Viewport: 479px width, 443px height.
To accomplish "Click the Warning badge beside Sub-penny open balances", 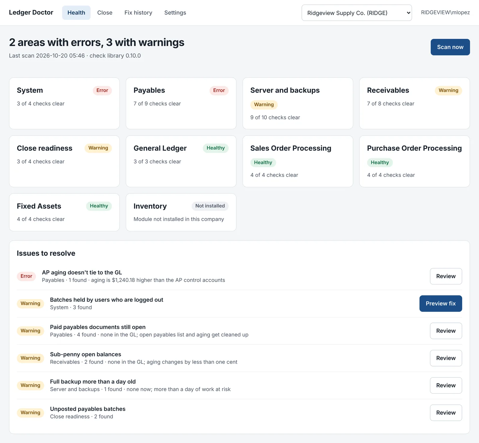I will [31, 358].
